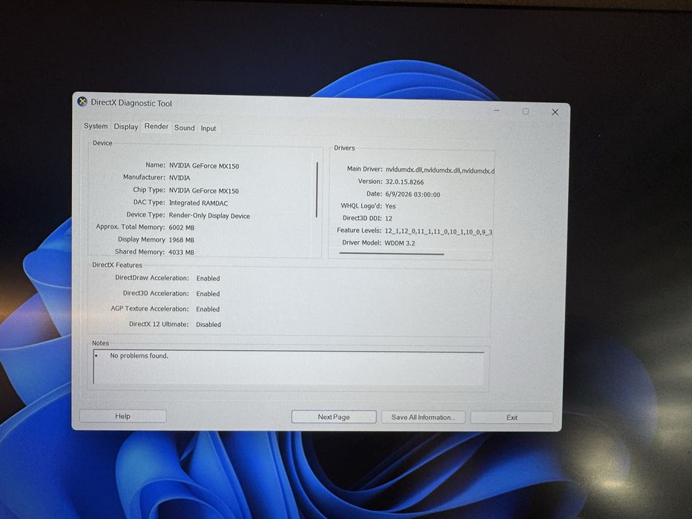Switch to the System tab
Viewport: 692px width, 519px height.
coord(96,126)
